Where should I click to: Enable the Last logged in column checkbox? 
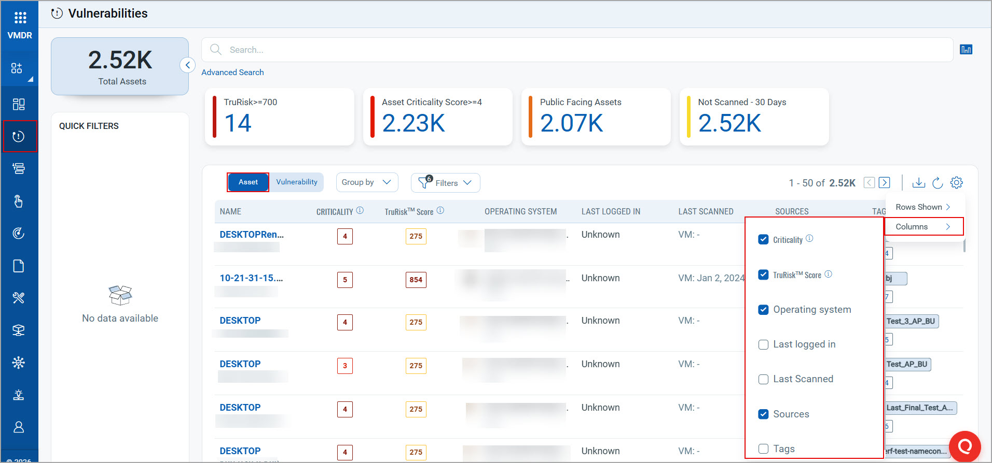[763, 344]
